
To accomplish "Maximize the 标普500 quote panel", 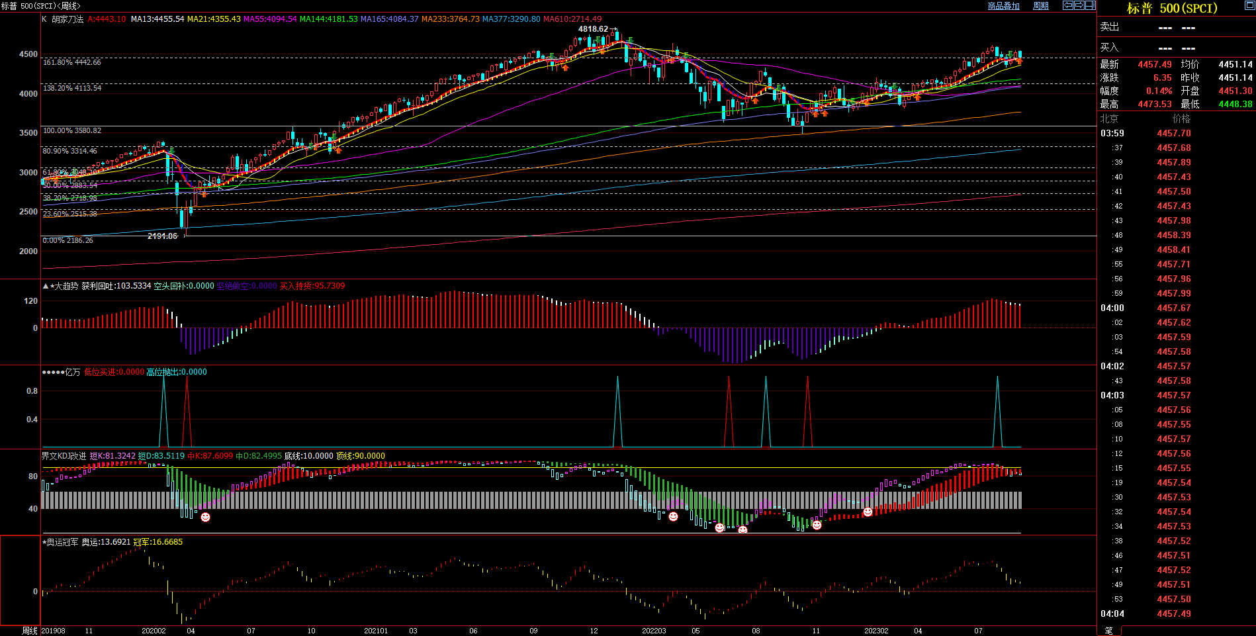I will (x=1249, y=5).
